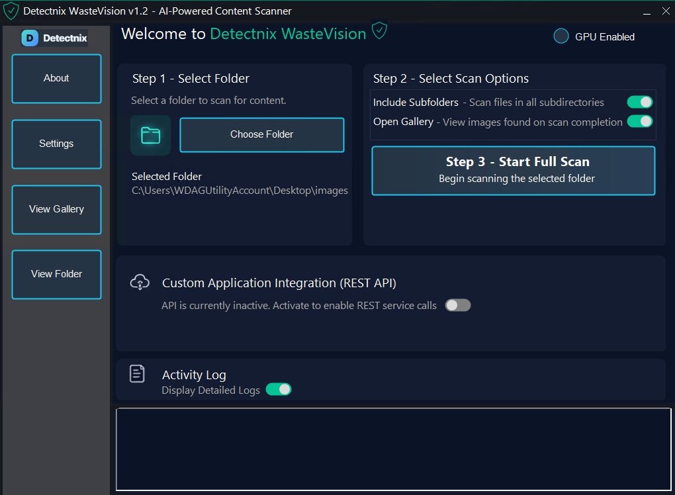Click the cloud REST API integration icon
The height and width of the screenshot is (495, 675).
coord(140,283)
